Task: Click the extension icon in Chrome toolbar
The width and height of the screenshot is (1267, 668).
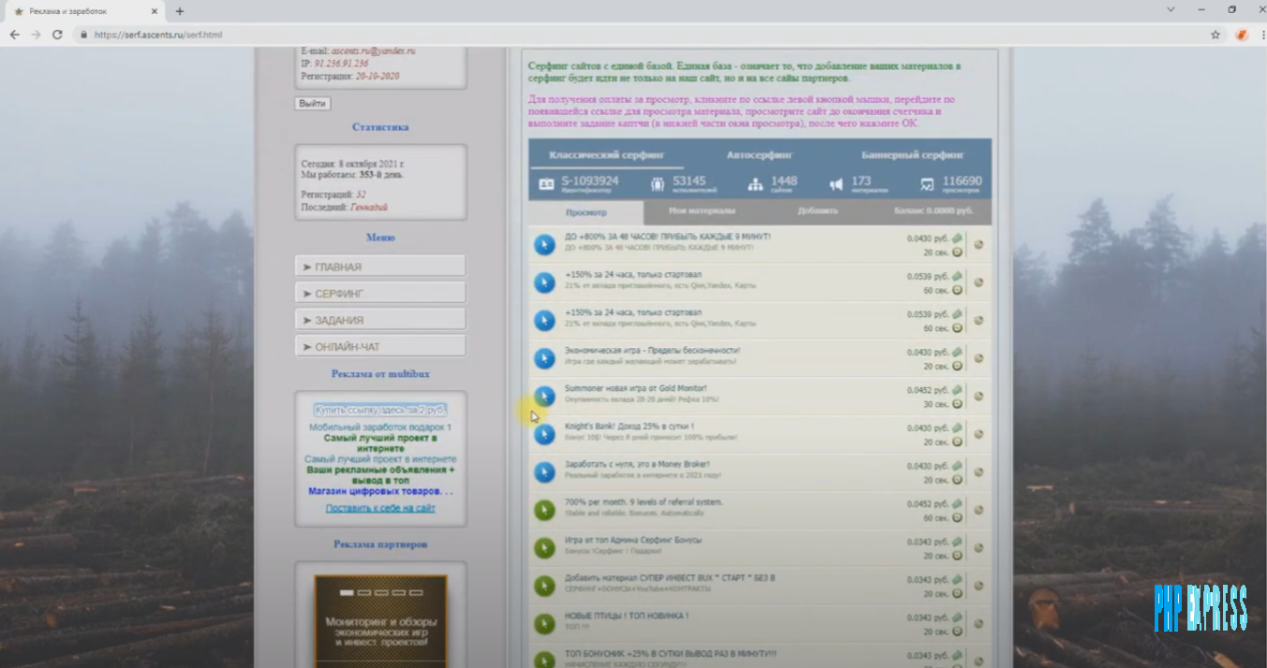Action: coord(1242,35)
